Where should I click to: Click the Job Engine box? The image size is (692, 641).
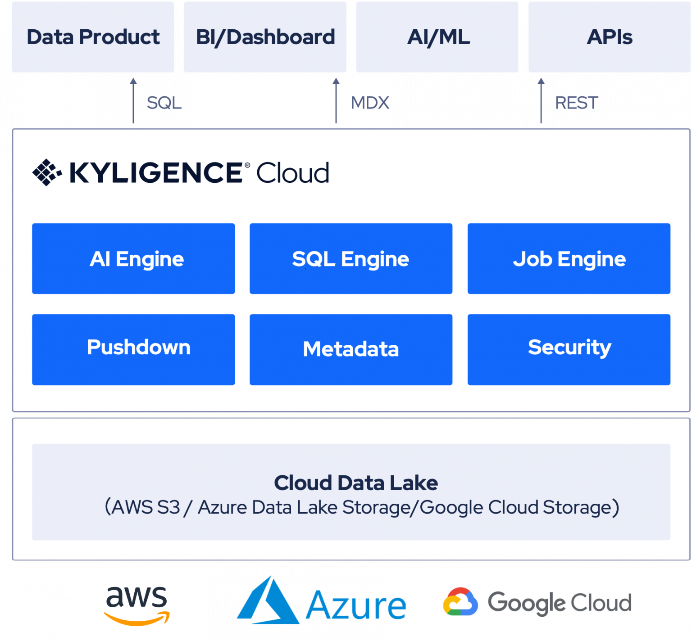pyautogui.click(x=569, y=258)
